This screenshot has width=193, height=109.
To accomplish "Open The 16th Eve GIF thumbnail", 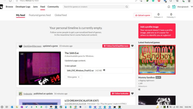I will [x=40, y=68].
